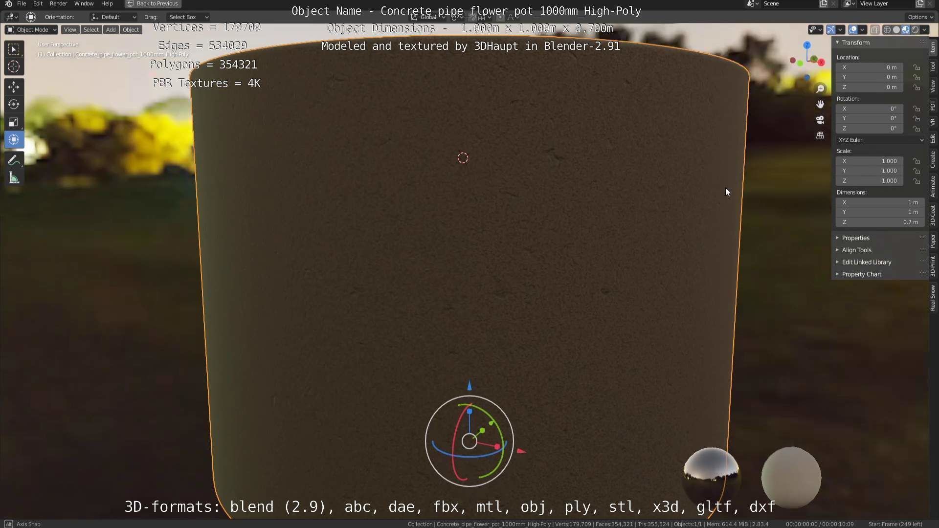Click the 3D Cursor tool
939x528 pixels.
tap(14, 66)
